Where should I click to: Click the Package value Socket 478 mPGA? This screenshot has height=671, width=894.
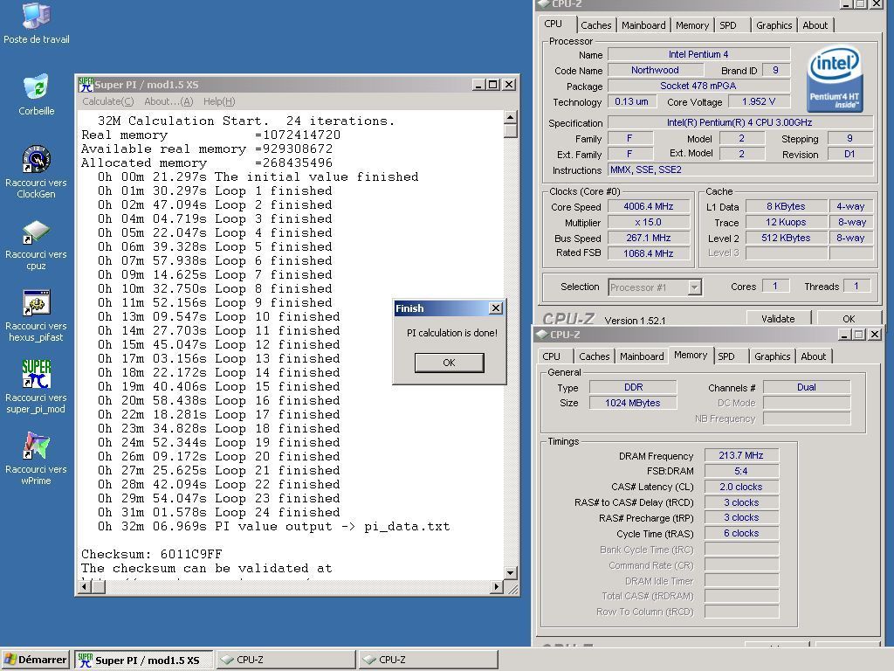(x=698, y=86)
